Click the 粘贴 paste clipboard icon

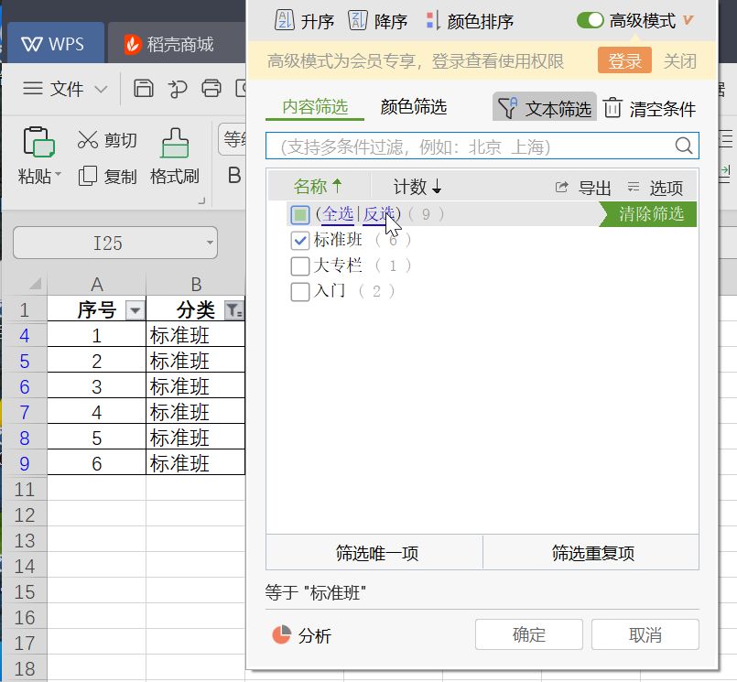coord(38,142)
